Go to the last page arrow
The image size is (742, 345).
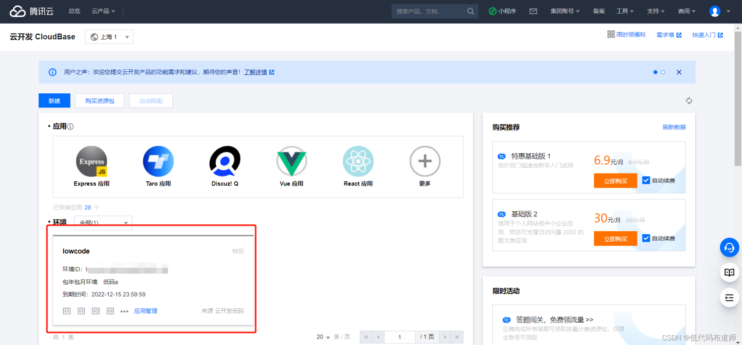click(x=457, y=337)
